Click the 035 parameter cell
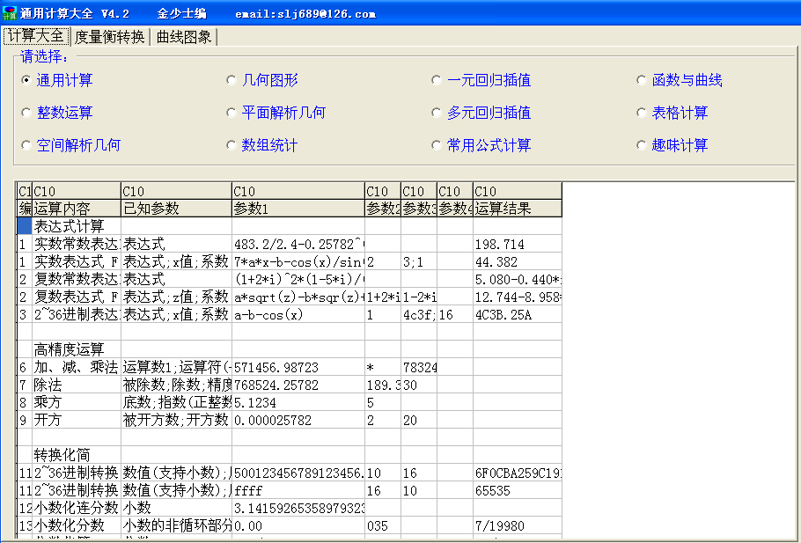Screen dimensions: 801x543 pyautogui.click(x=383, y=525)
